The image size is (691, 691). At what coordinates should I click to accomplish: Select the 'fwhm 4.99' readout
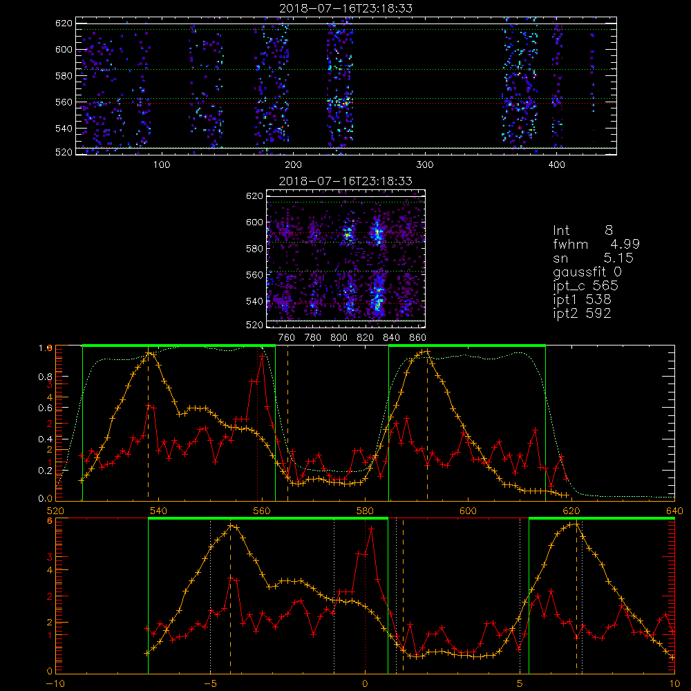tap(596, 244)
